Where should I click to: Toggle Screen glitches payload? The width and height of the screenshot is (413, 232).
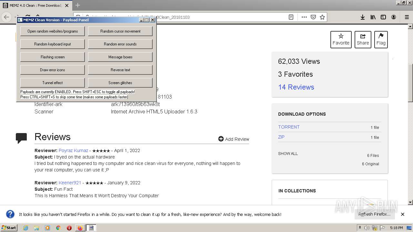pyautogui.click(x=120, y=83)
